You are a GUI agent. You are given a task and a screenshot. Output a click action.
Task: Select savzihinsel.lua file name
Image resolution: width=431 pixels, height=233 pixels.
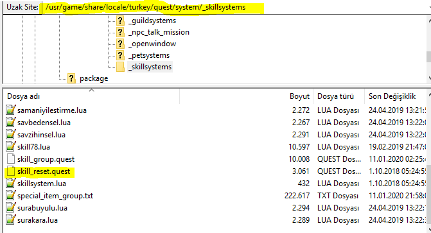click(x=41, y=135)
